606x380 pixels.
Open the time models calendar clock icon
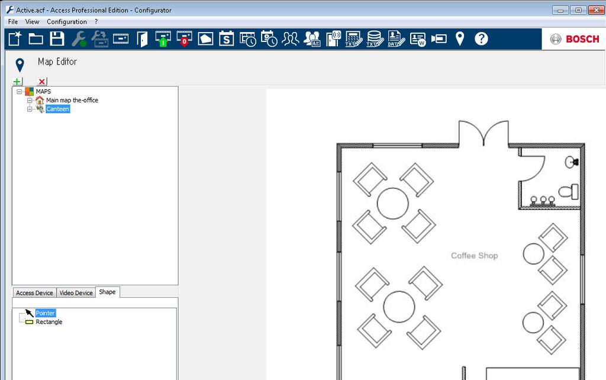[269, 38]
